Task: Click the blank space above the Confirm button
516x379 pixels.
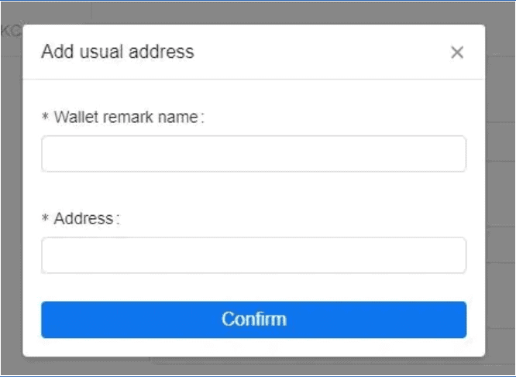Action: (x=253, y=288)
